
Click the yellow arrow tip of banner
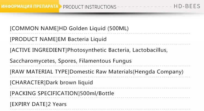60,6
